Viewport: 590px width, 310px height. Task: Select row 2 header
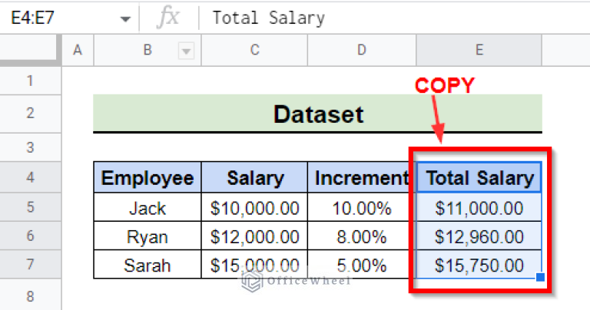31,114
